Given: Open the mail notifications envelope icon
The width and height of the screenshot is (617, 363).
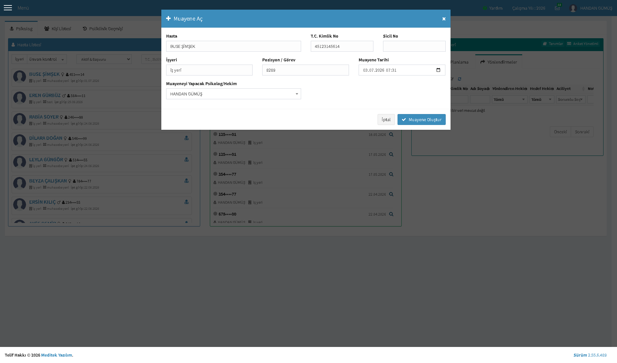Looking at the screenshot, I should tap(557, 8).
